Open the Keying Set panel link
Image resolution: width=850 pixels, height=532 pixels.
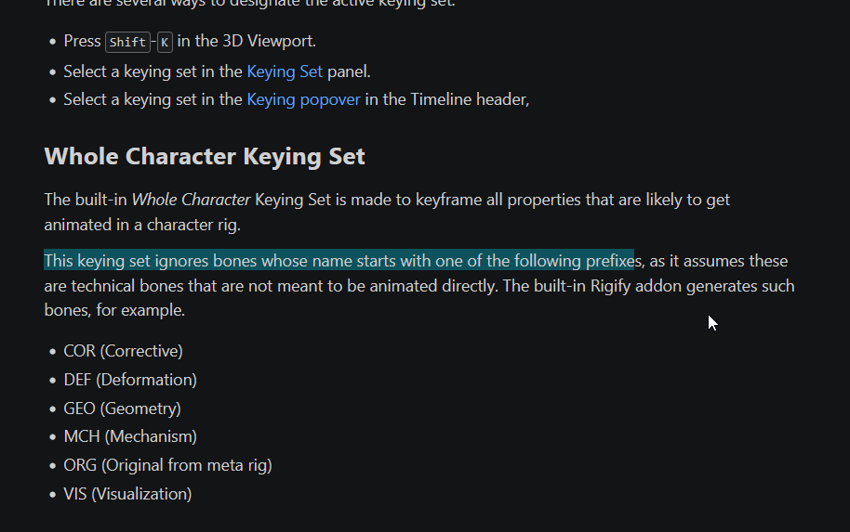click(284, 71)
